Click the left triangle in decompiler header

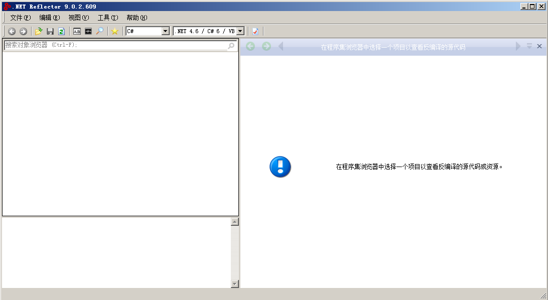281,46
